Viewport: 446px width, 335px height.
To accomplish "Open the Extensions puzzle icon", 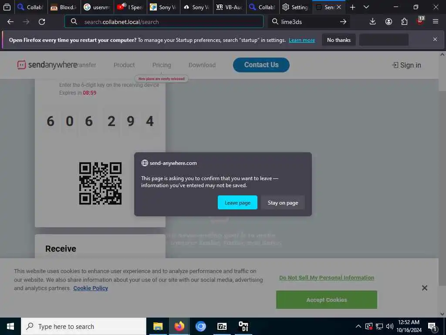I will 404,22.
